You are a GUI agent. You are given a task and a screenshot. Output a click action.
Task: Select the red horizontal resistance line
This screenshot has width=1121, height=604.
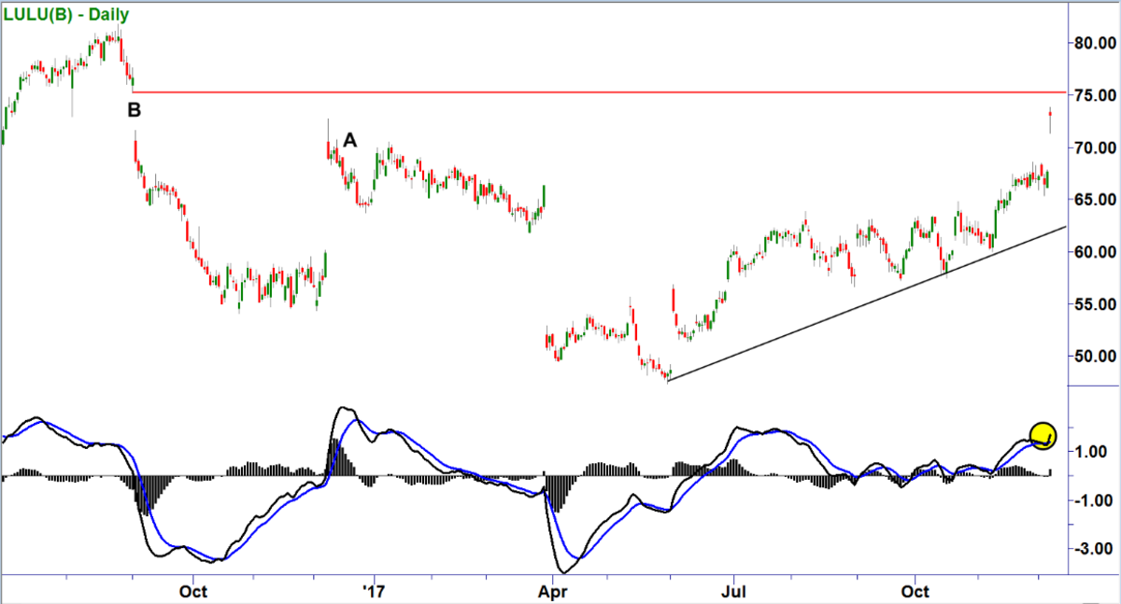click(598, 92)
